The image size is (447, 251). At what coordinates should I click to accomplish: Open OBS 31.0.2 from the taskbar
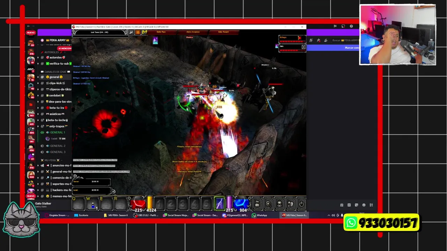[146, 215]
